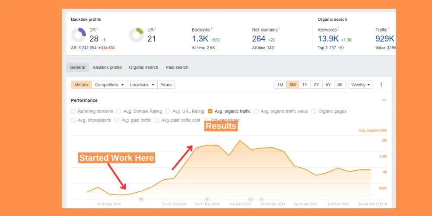Image resolution: width=432 pixels, height=216 pixels.
Task: Set time range to 6M
Action: point(292,85)
